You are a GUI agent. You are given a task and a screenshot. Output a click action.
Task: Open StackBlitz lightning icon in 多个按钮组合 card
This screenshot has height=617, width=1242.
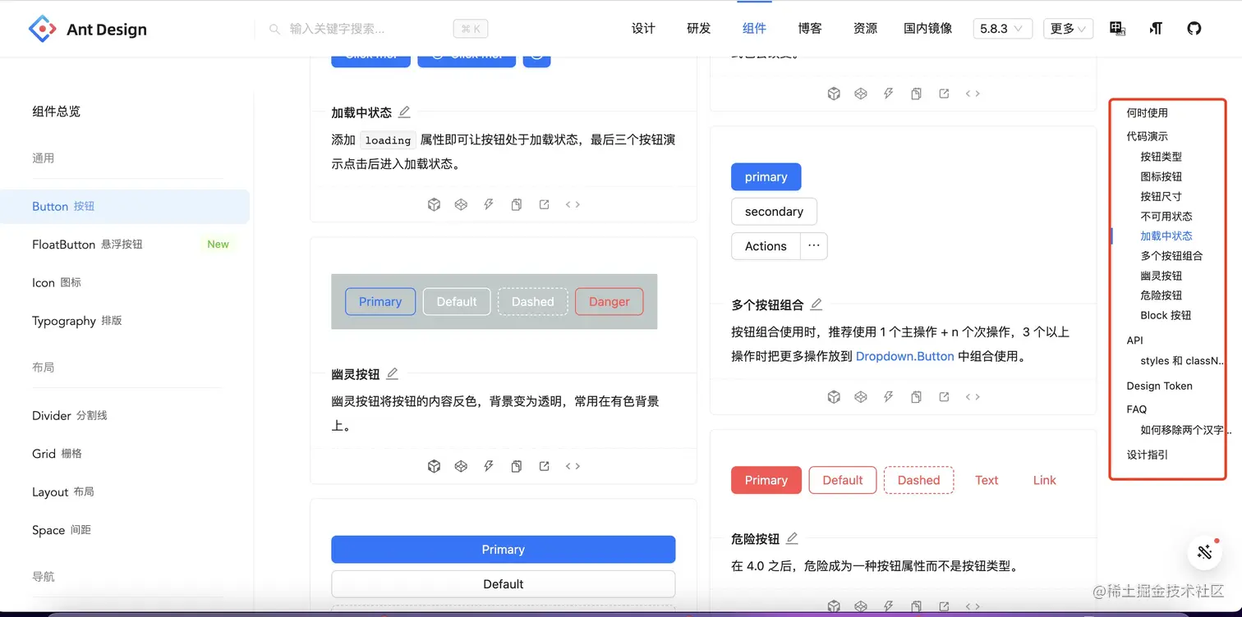(888, 397)
